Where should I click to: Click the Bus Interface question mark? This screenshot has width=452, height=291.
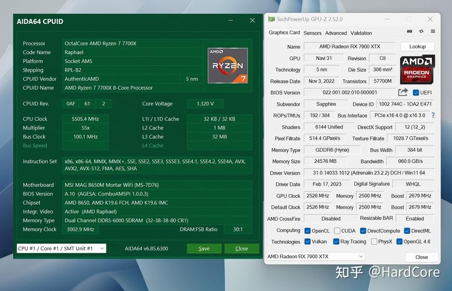coord(433,115)
